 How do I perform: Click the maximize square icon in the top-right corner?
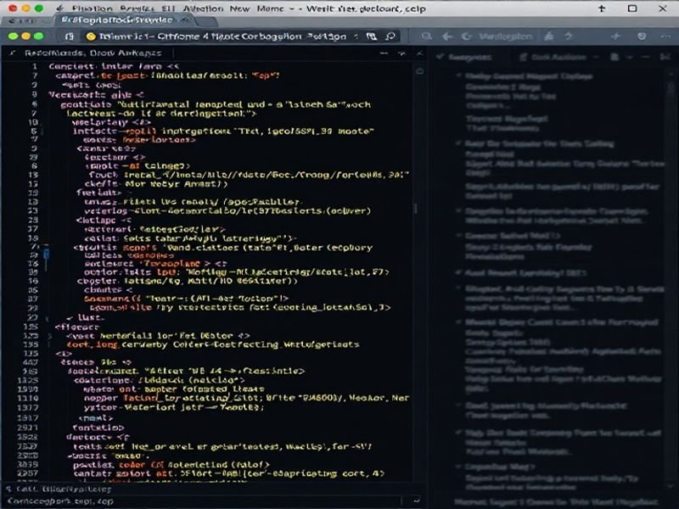click(x=633, y=8)
